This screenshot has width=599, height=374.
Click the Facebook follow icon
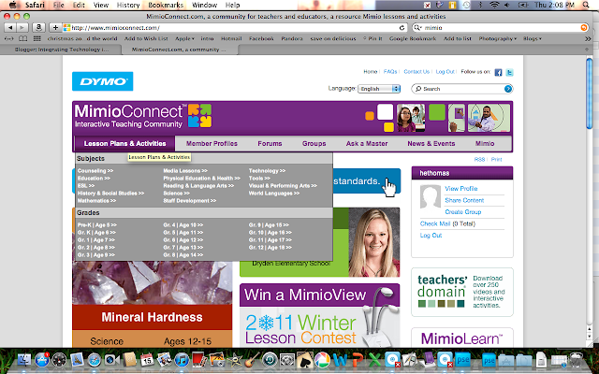click(498, 72)
